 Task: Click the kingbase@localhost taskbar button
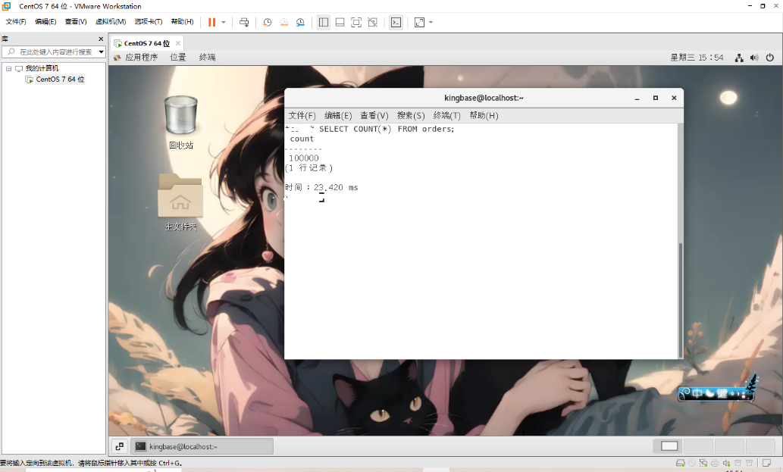click(x=202, y=446)
